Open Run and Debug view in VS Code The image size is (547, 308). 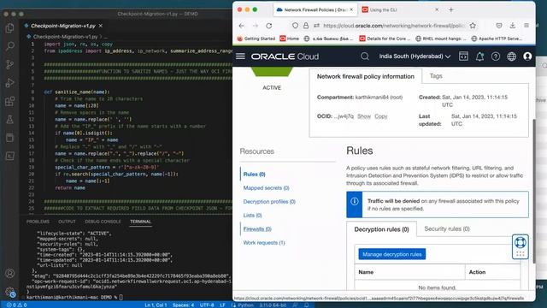pos(9,83)
